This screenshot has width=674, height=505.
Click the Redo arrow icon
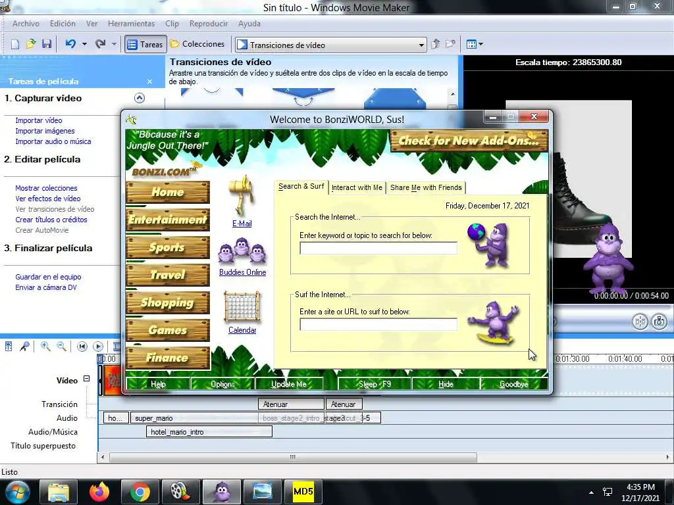pyautogui.click(x=100, y=44)
